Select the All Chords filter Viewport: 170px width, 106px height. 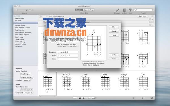click(x=18, y=47)
